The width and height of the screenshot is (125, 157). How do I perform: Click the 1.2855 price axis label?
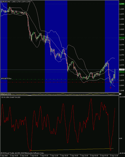122,19
